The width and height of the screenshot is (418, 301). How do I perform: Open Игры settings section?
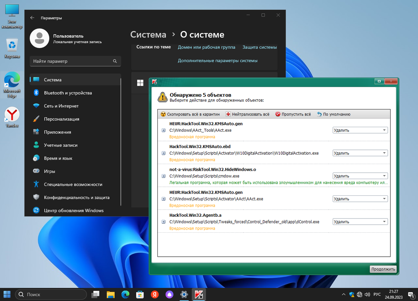[75, 171]
